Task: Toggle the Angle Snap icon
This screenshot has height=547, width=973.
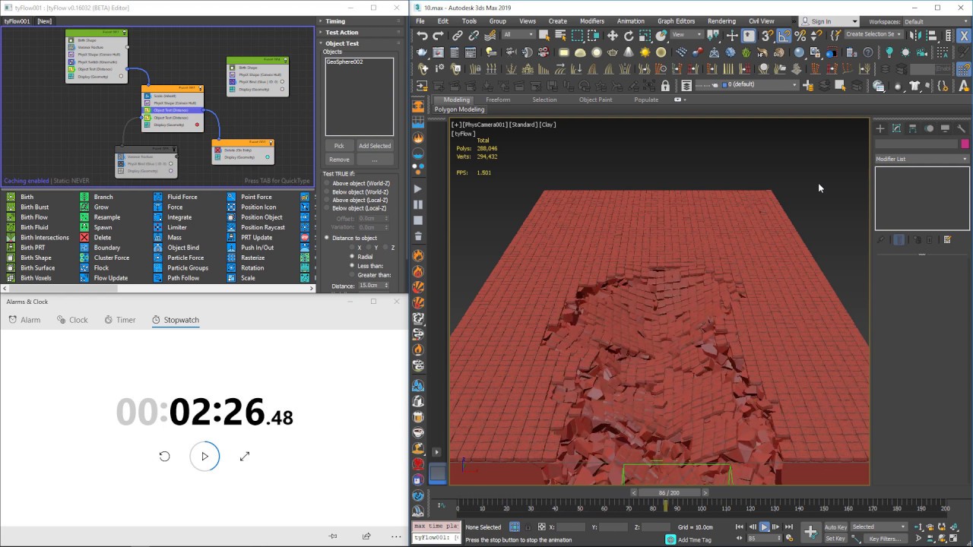Action: [x=783, y=36]
